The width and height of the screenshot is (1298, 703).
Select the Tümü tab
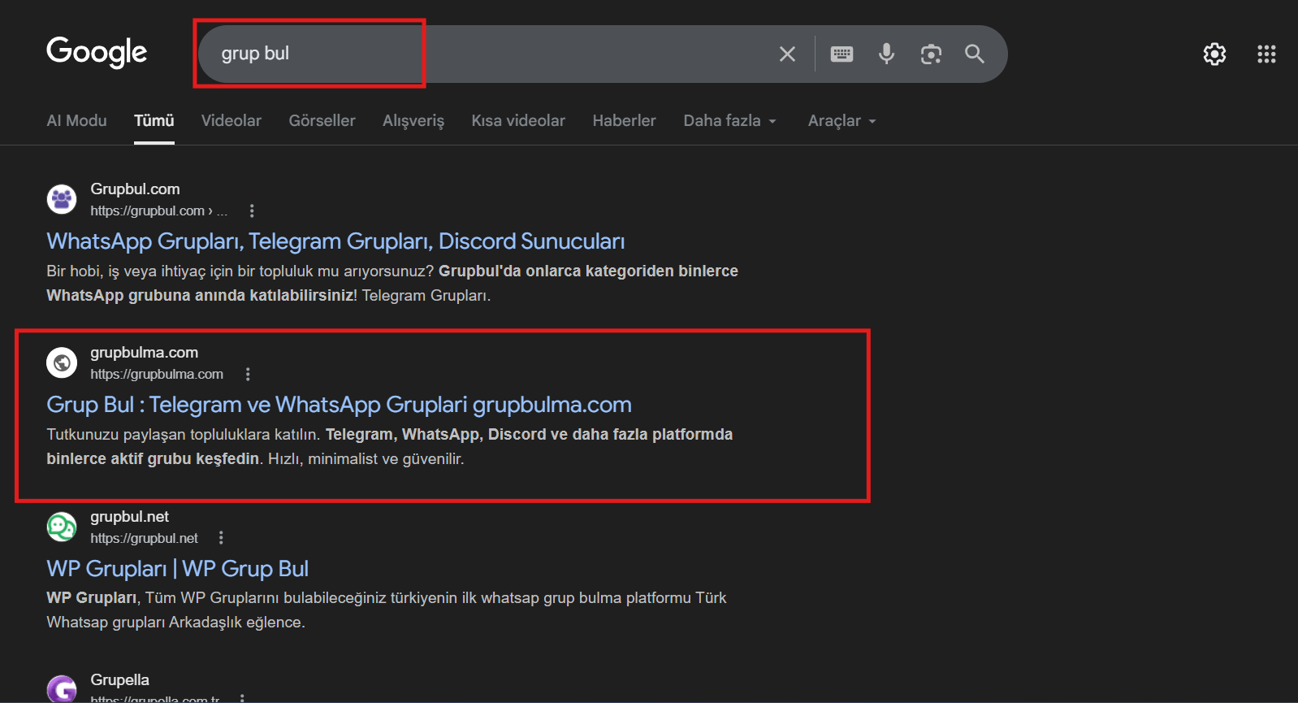(154, 120)
